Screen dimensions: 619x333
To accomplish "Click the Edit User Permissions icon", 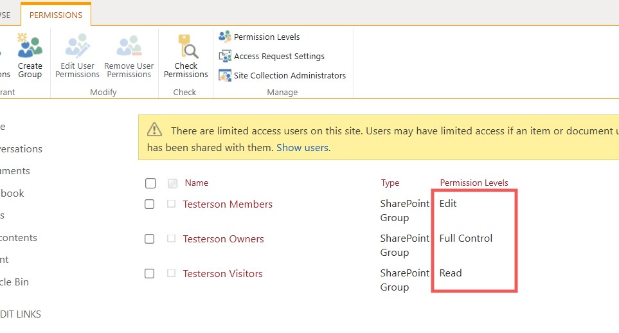I will (77, 46).
